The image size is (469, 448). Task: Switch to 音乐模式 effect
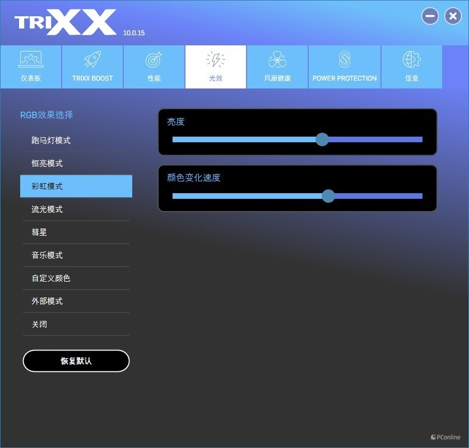pyautogui.click(x=76, y=255)
